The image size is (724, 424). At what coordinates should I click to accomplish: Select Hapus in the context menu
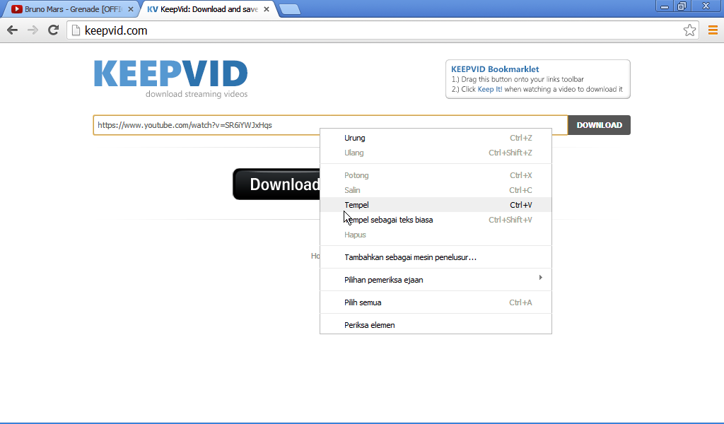pos(436,235)
